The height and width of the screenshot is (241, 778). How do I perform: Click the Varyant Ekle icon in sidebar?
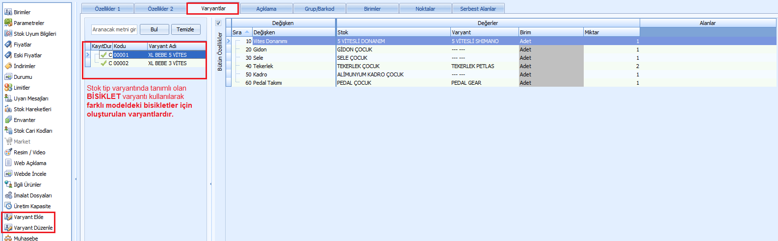[x=8, y=217]
